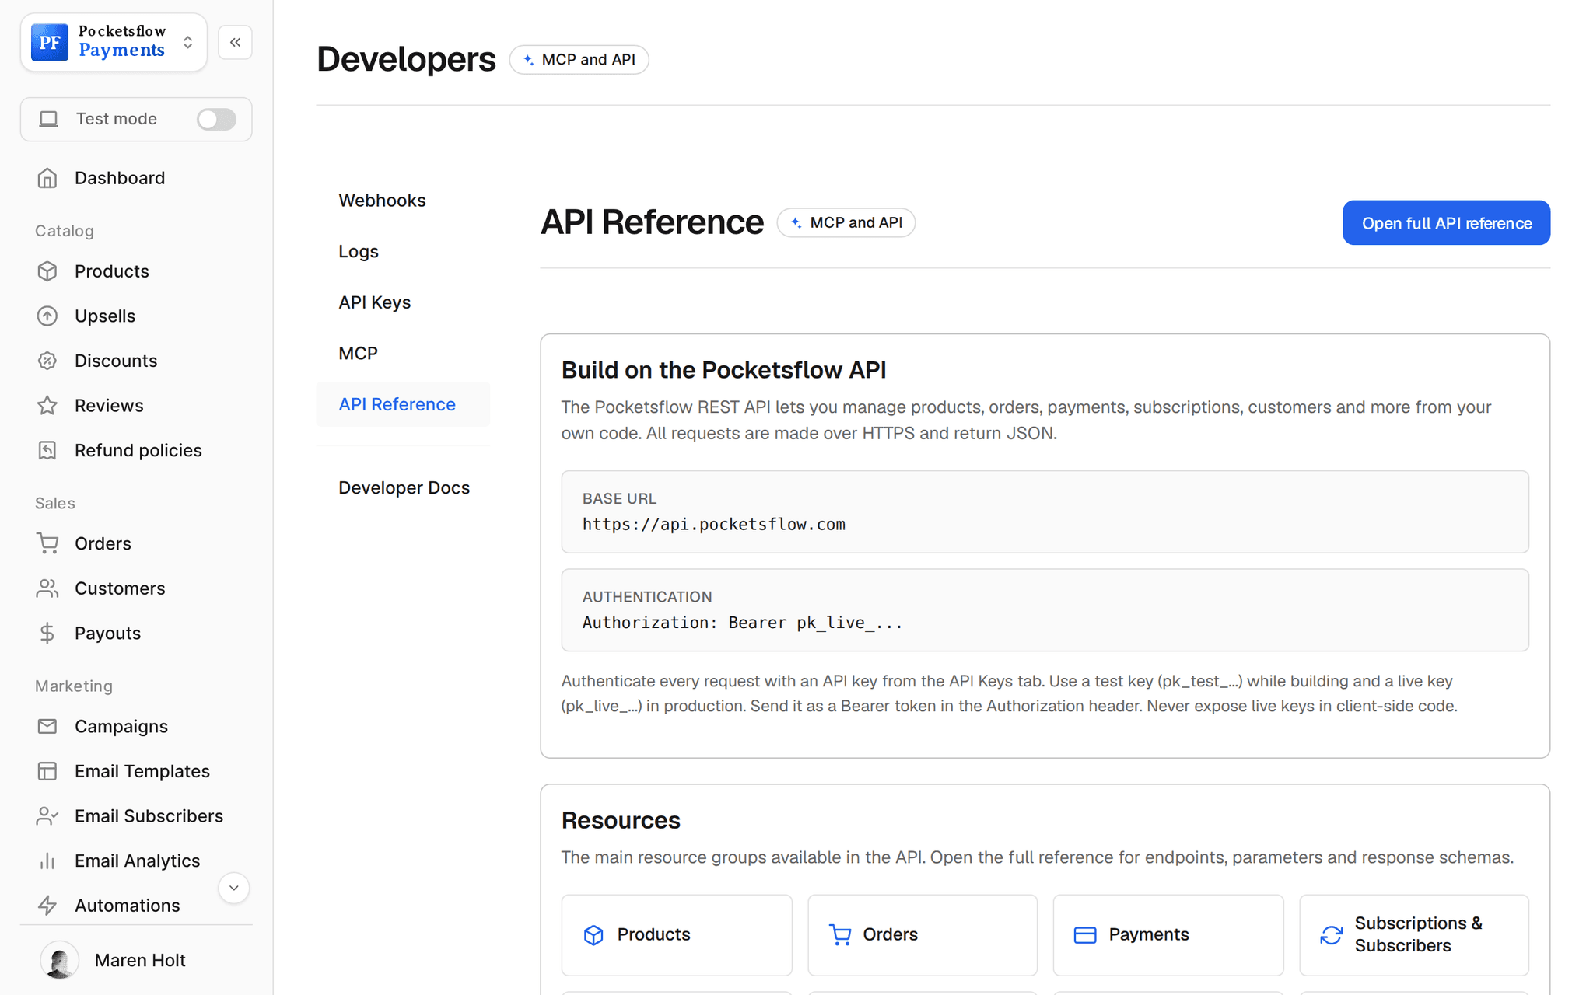Open the Orders resource card
Viewport: 1593px width, 995px height.
click(x=923, y=935)
